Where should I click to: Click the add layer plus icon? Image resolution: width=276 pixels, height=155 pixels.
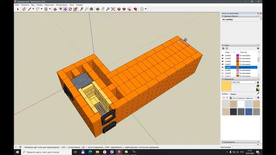tap(223, 48)
